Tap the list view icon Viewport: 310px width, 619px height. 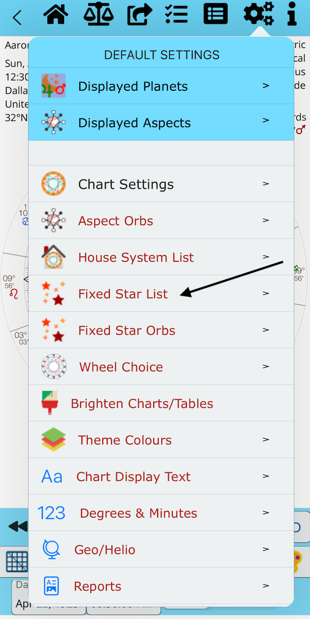[x=216, y=14]
